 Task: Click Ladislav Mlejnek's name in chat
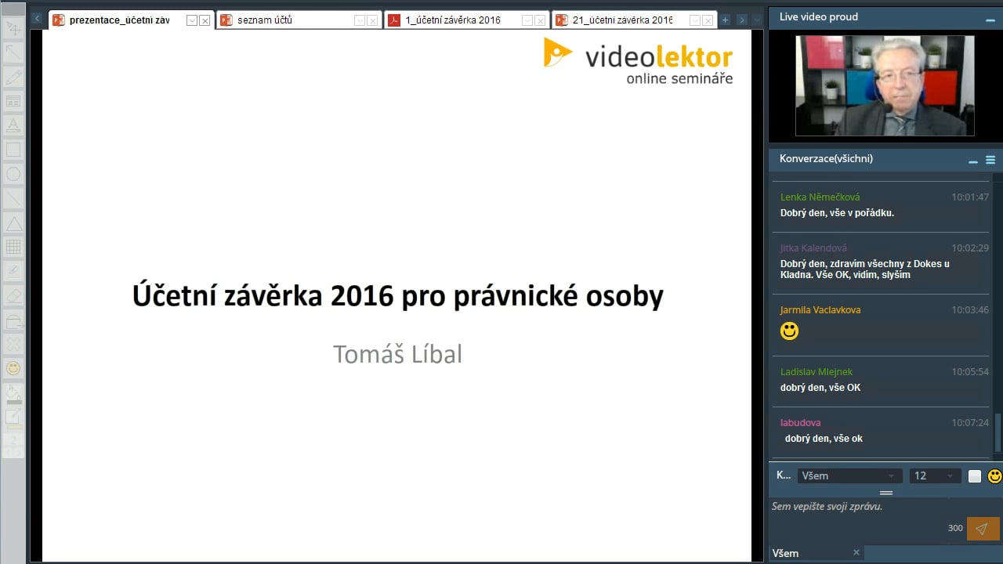[x=817, y=372]
